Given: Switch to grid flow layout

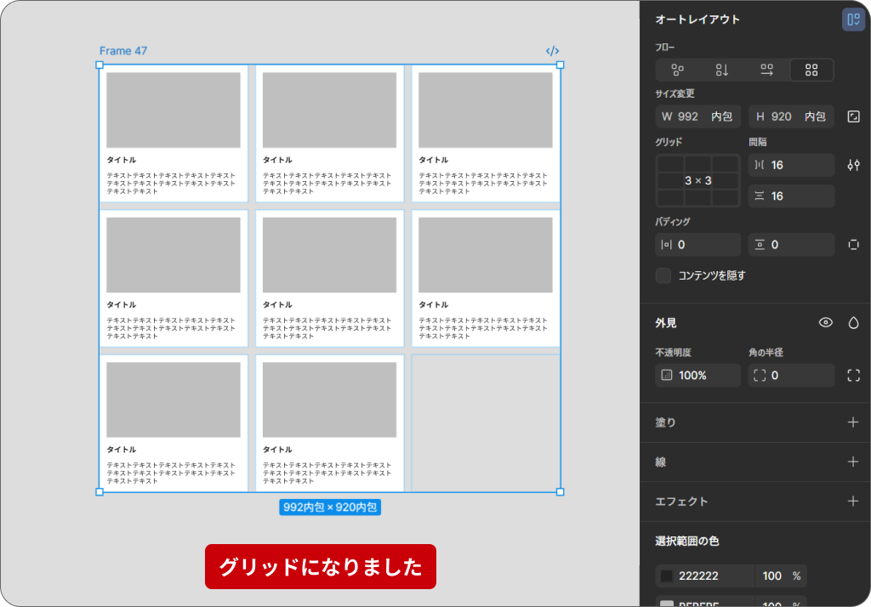Looking at the screenshot, I should [811, 70].
